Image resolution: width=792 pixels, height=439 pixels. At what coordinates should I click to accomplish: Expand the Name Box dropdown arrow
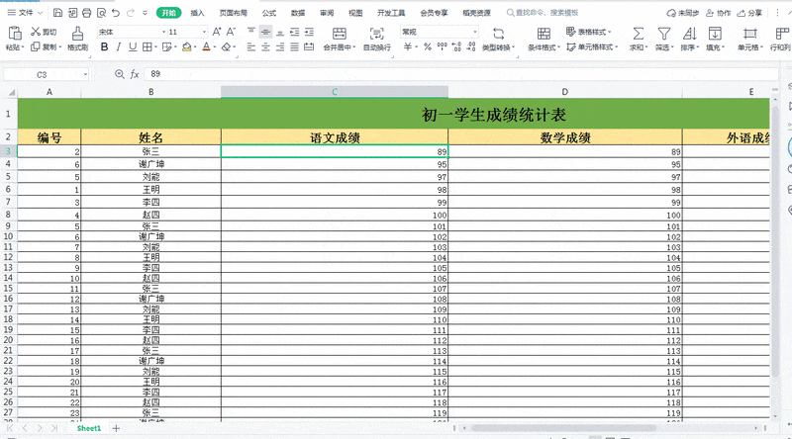click(85, 75)
